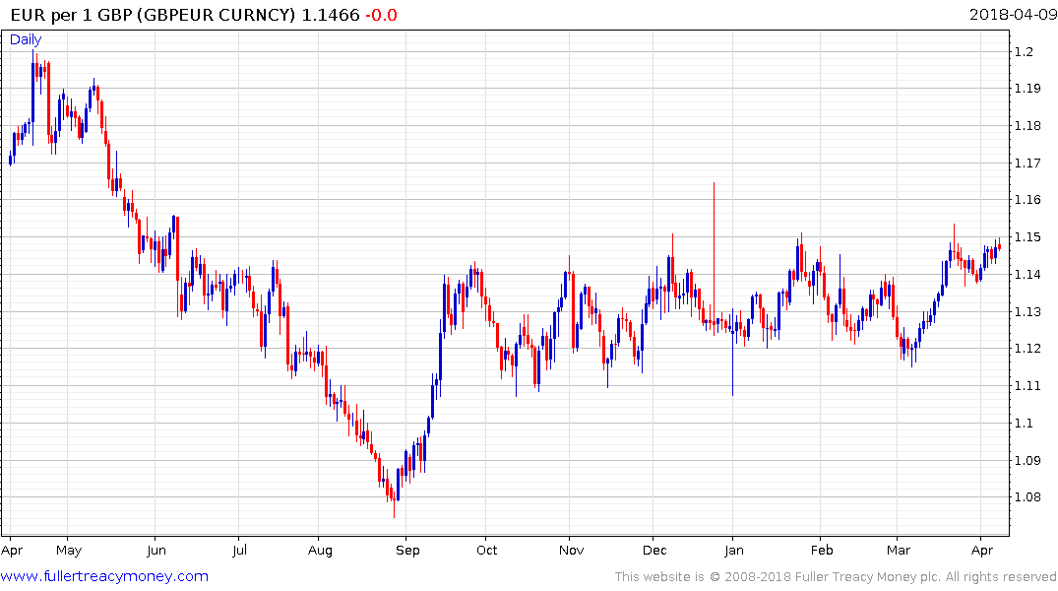Click the 1.08 price axis label
This screenshot has height=591, width=1058.
pyautogui.click(x=1027, y=497)
